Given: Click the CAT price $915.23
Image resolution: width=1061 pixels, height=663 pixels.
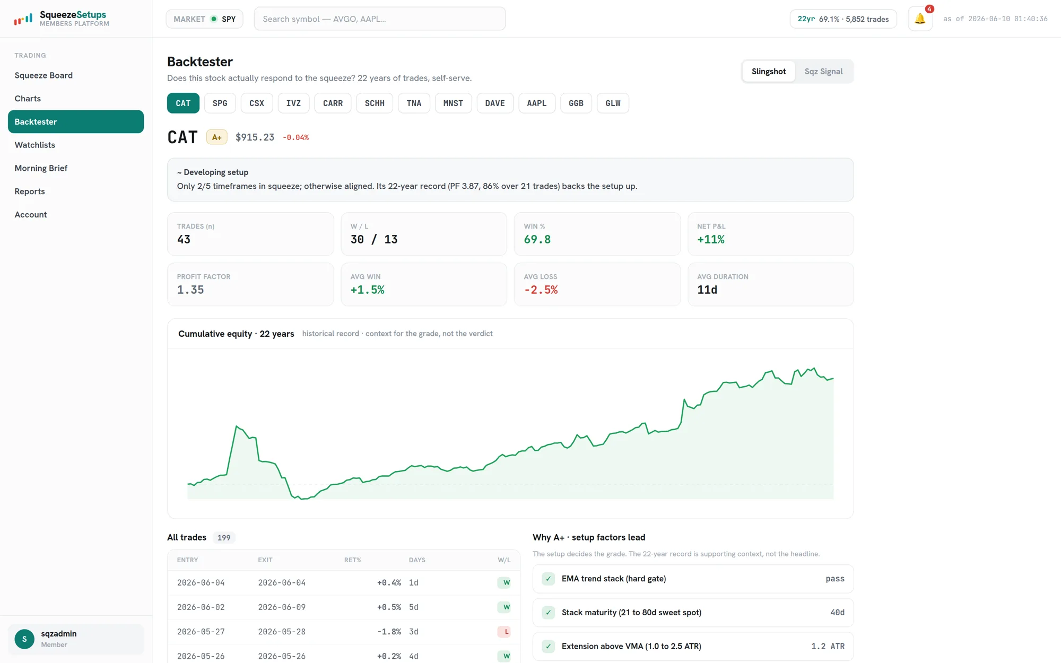Looking at the screenshot, I should tap(255, 137).
